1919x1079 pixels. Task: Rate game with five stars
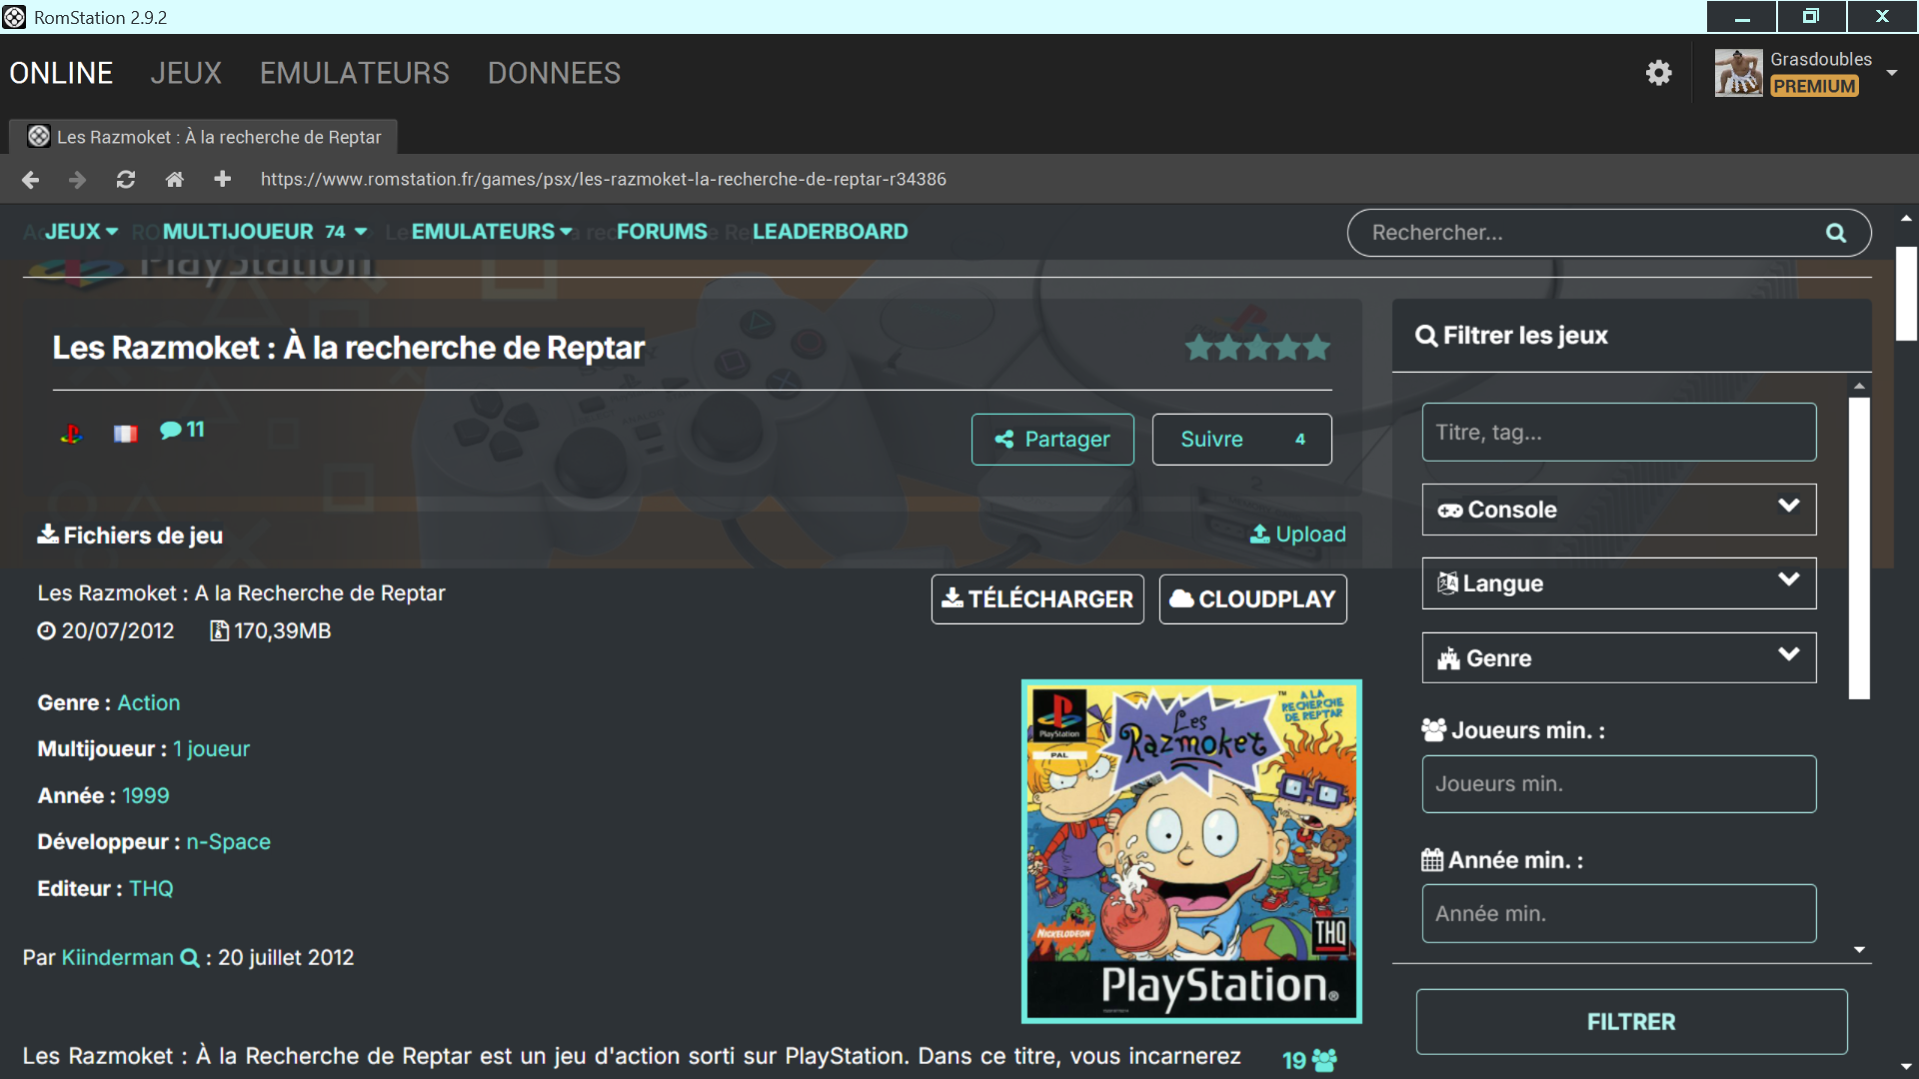(1317, 348)
